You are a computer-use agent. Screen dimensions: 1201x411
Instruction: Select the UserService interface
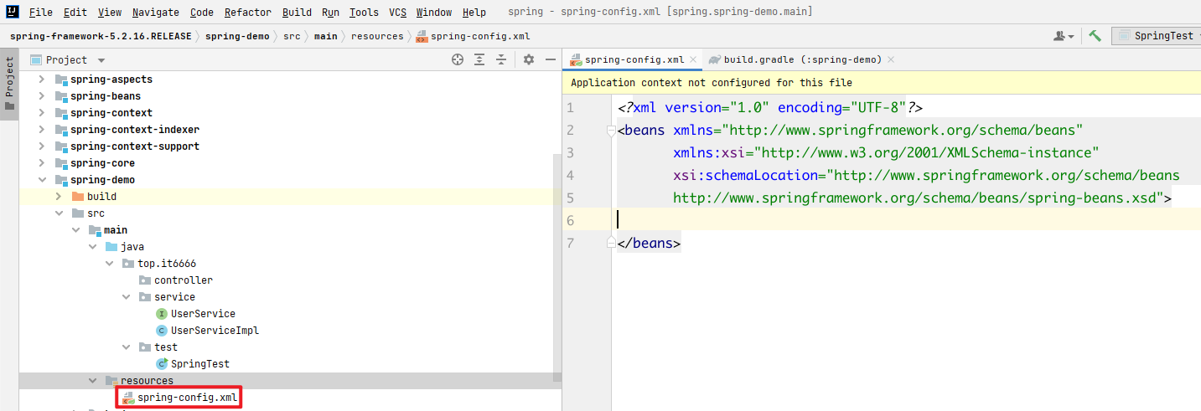(203, 314)
